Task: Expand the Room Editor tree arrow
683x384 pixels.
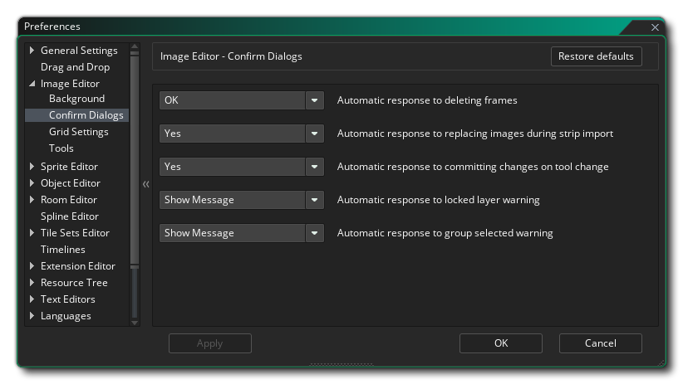Action: click(32, 200)
